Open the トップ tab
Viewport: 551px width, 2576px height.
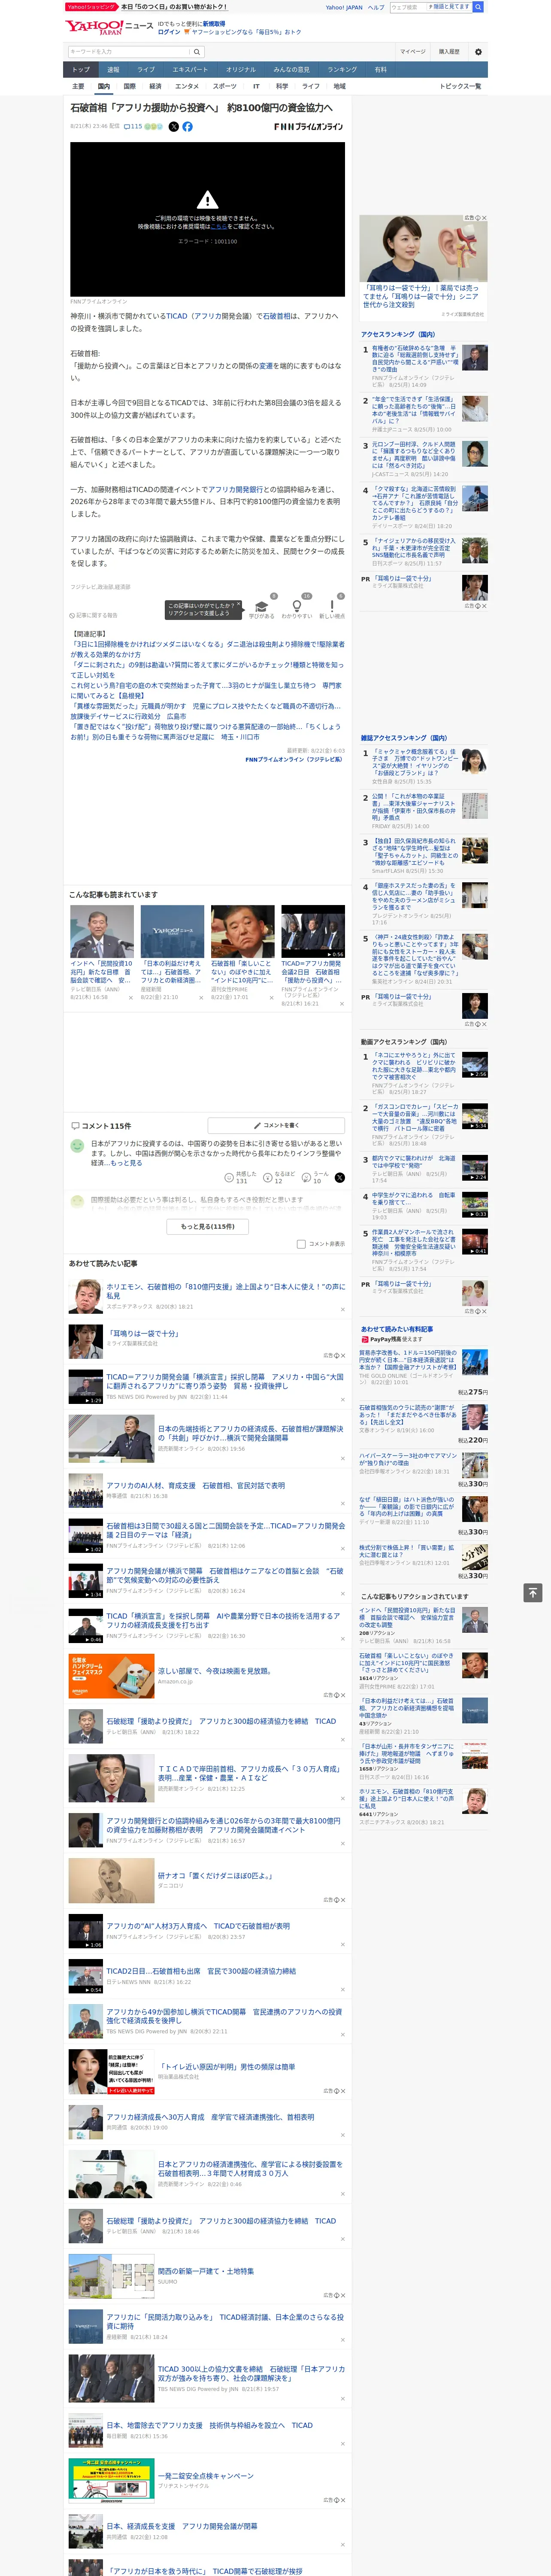81,69
